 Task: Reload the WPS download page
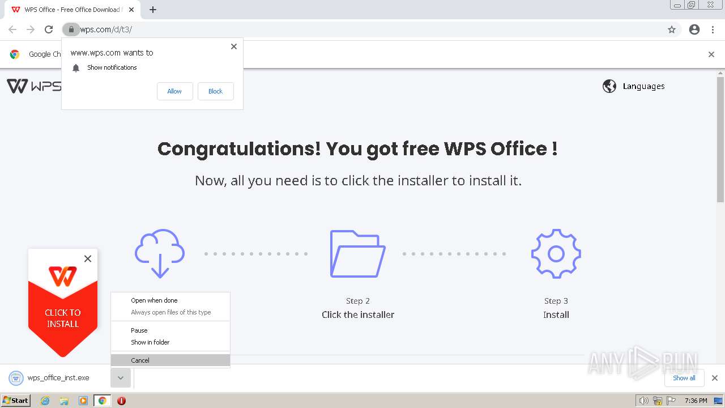pyautogui.click(x=49, y=29)
